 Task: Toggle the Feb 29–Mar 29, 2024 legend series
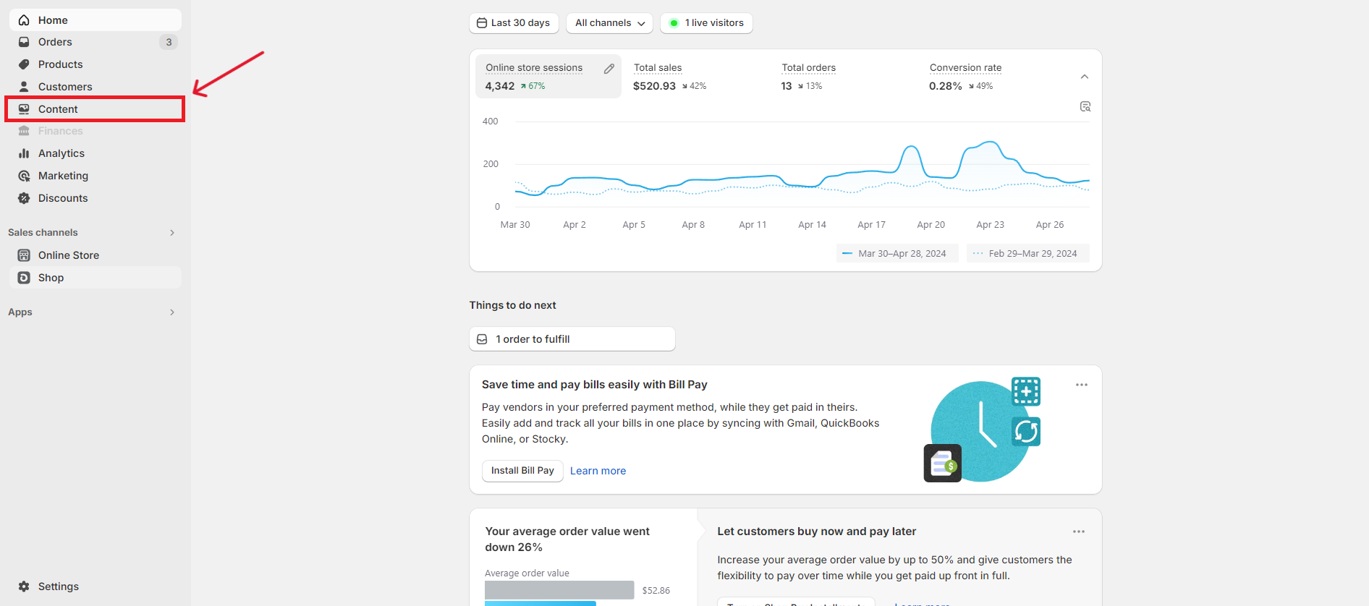(1027, 254)
